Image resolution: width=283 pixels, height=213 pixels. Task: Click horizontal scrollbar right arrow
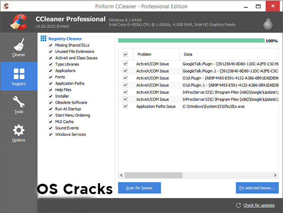click(x=275, y=175)
